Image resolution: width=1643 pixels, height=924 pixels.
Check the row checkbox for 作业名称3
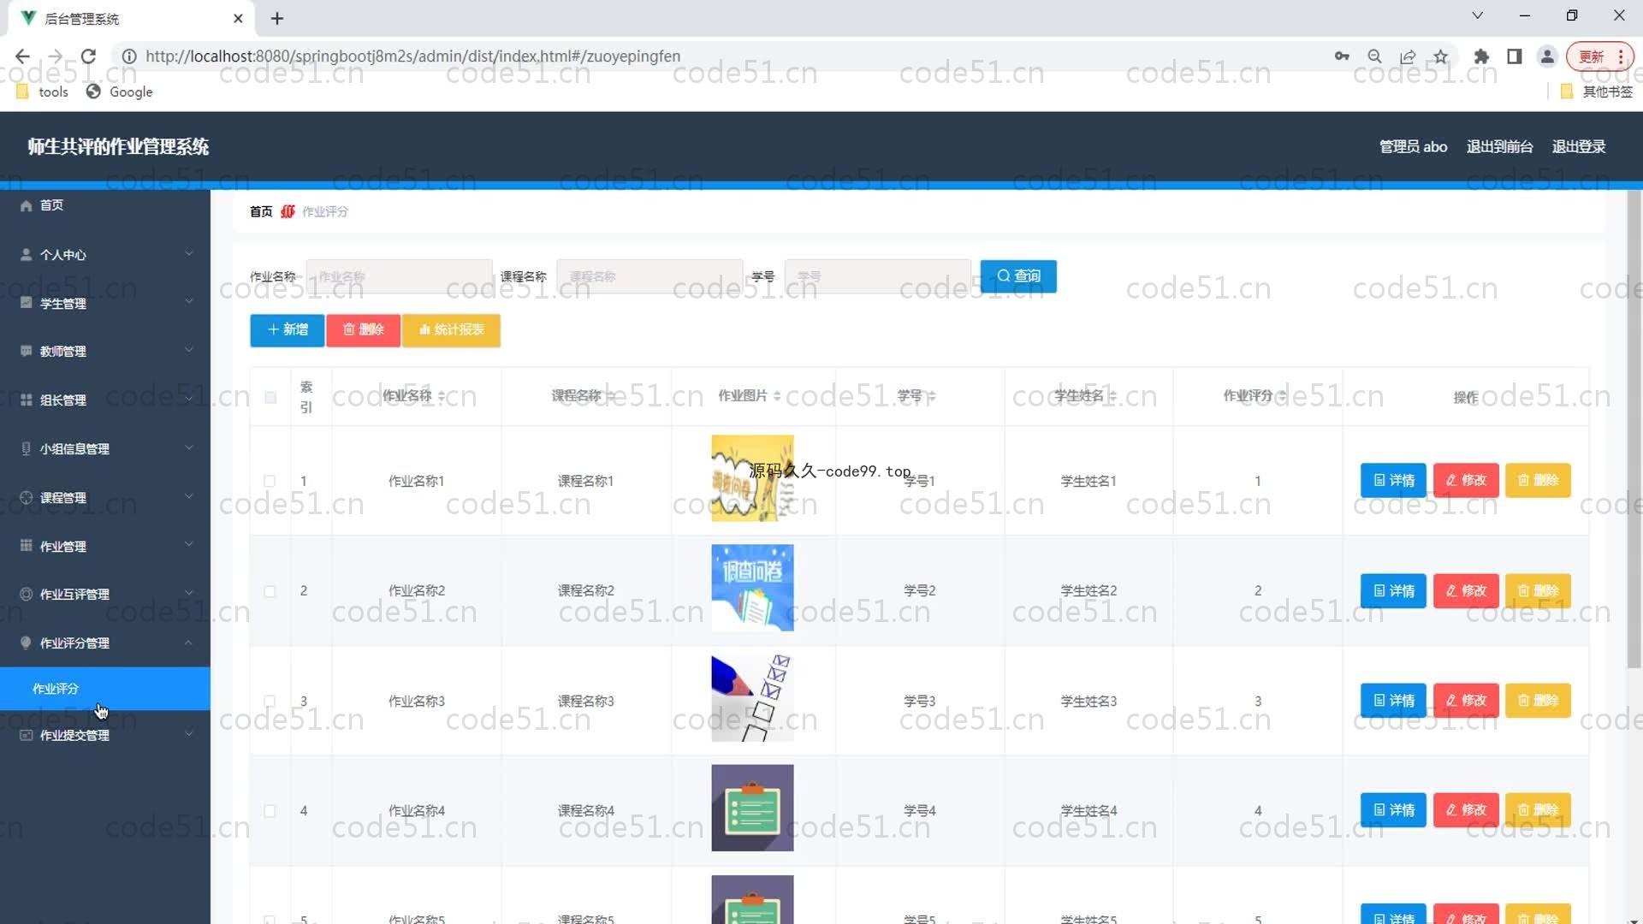pos(270,701)
